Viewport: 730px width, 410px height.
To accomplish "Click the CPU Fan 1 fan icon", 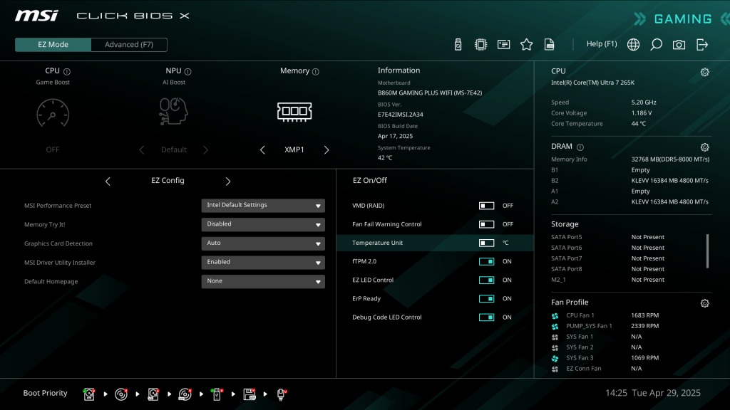I will [555, 316].
